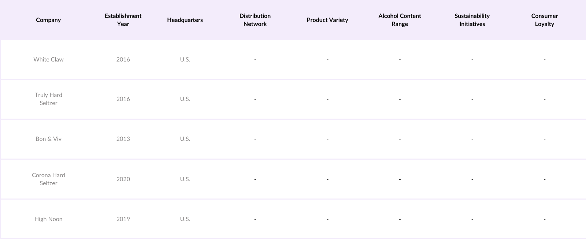
Task: Click Corona Hard Seltzer's 2020 year cell
Action: [123, 179]
